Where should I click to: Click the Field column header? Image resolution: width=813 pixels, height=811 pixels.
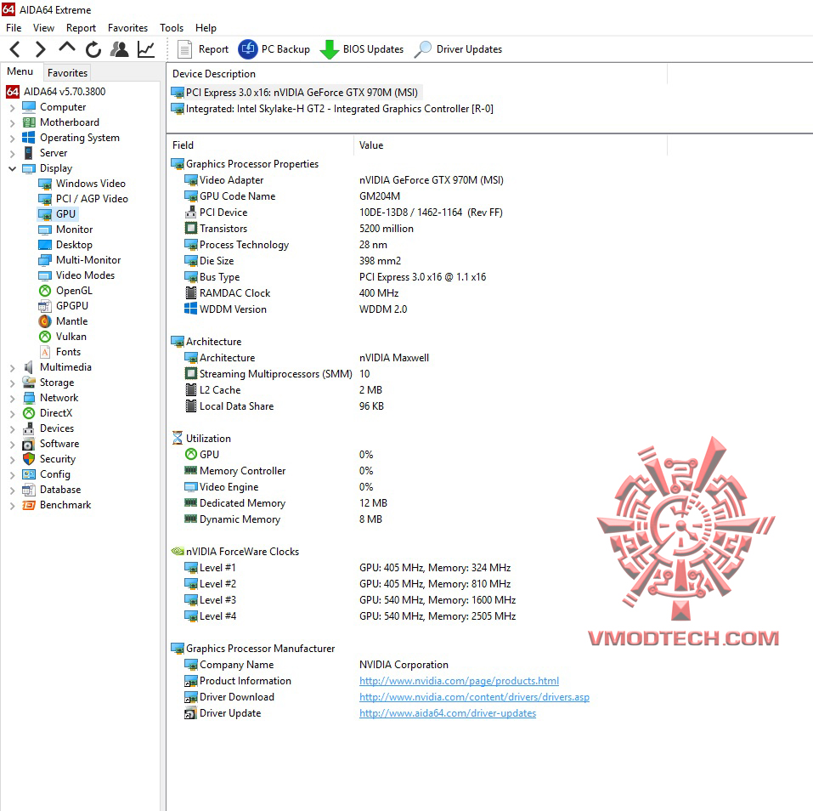[x=260, y=145]
